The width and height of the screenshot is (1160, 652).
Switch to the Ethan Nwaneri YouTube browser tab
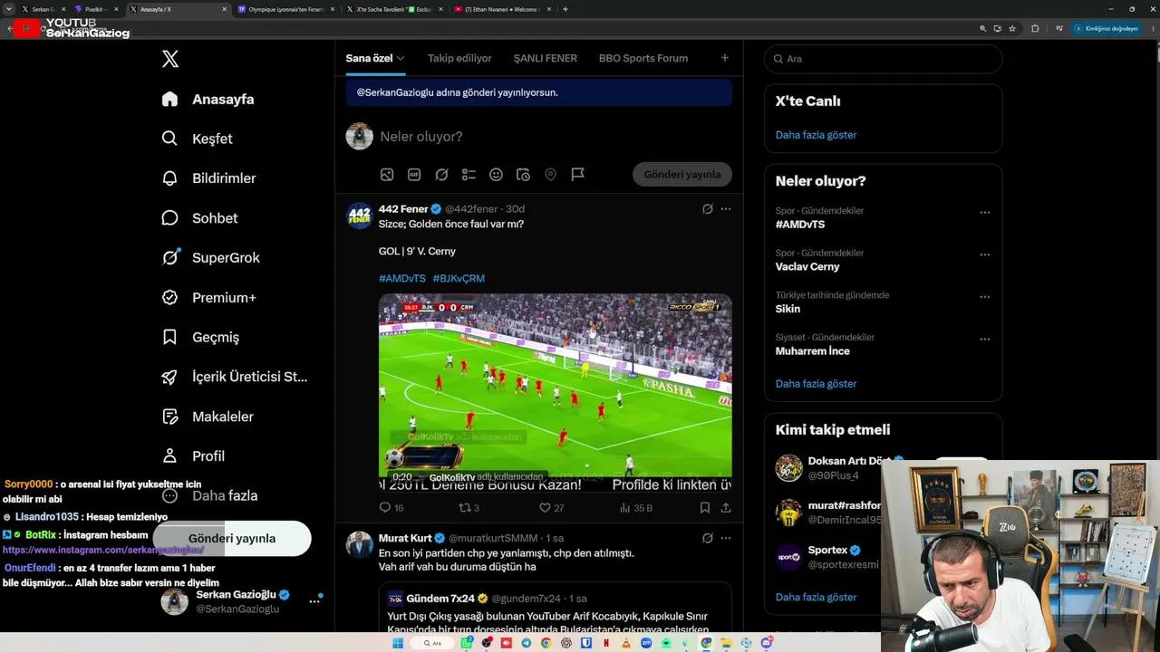click(502, 9)
